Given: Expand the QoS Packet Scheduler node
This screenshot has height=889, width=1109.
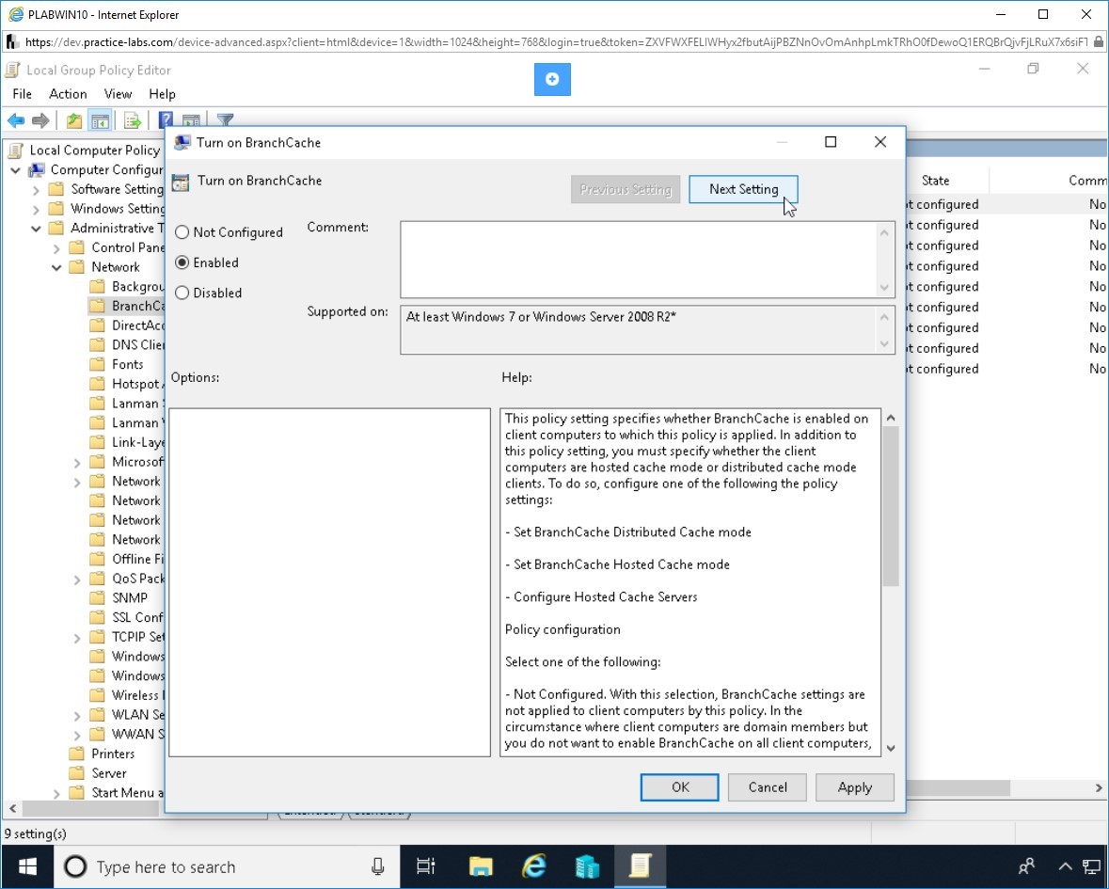Looking at the screenshot, I should pos(77,579).
